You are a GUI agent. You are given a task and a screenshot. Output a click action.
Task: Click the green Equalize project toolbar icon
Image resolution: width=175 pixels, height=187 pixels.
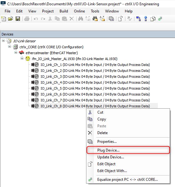(x=160, y=19)
